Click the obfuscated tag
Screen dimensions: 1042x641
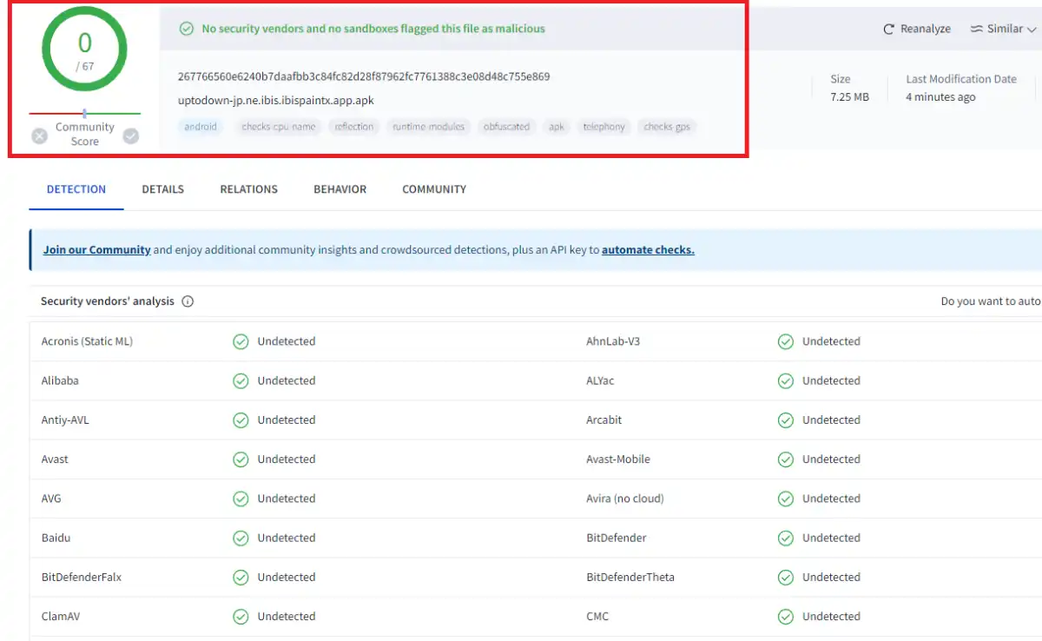(506, 127)
